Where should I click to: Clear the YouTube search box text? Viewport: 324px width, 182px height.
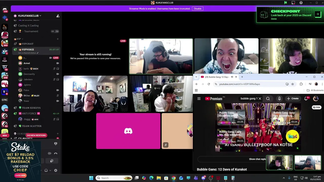(260, 99)
